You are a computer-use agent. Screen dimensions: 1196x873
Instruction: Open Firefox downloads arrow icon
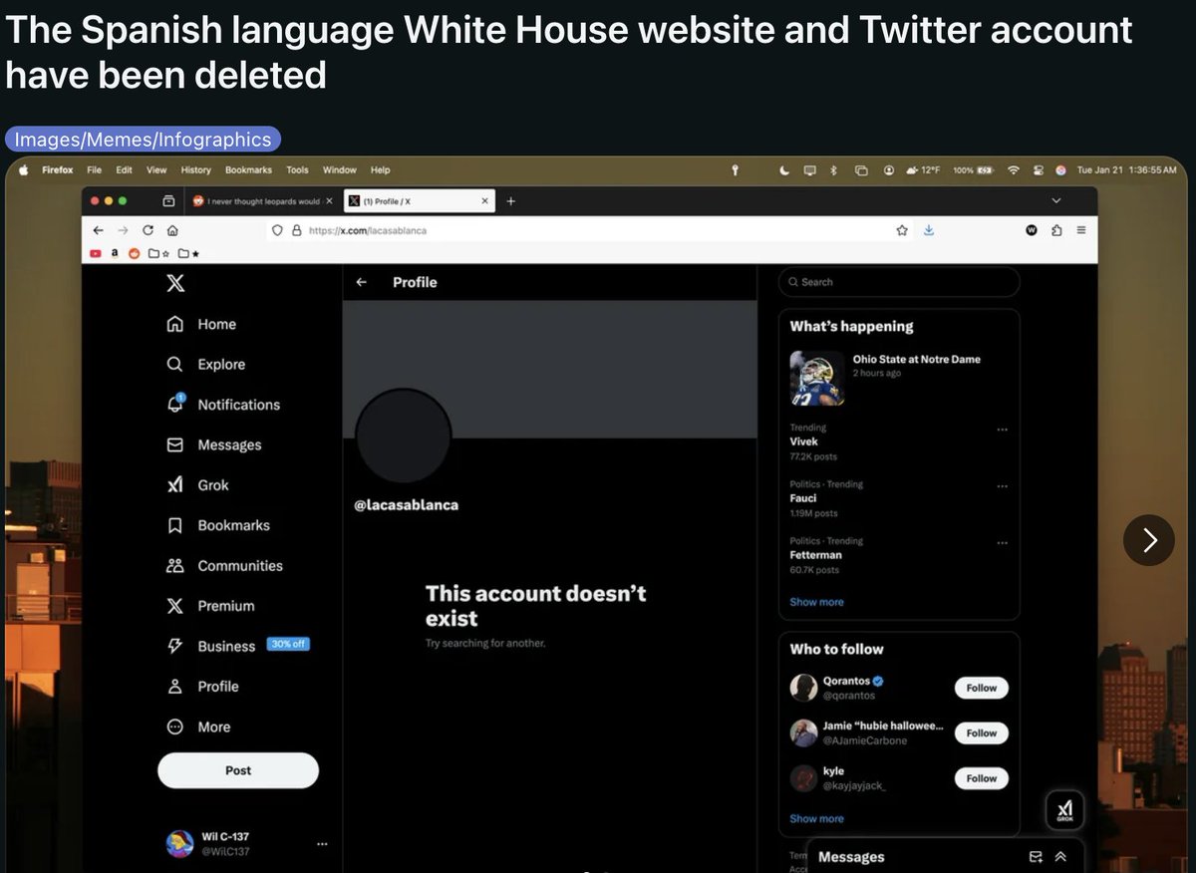929,230
